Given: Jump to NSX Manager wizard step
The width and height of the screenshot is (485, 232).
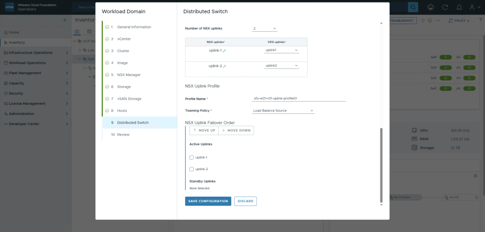Looking at the screenshot, I should tap(128, 75).
